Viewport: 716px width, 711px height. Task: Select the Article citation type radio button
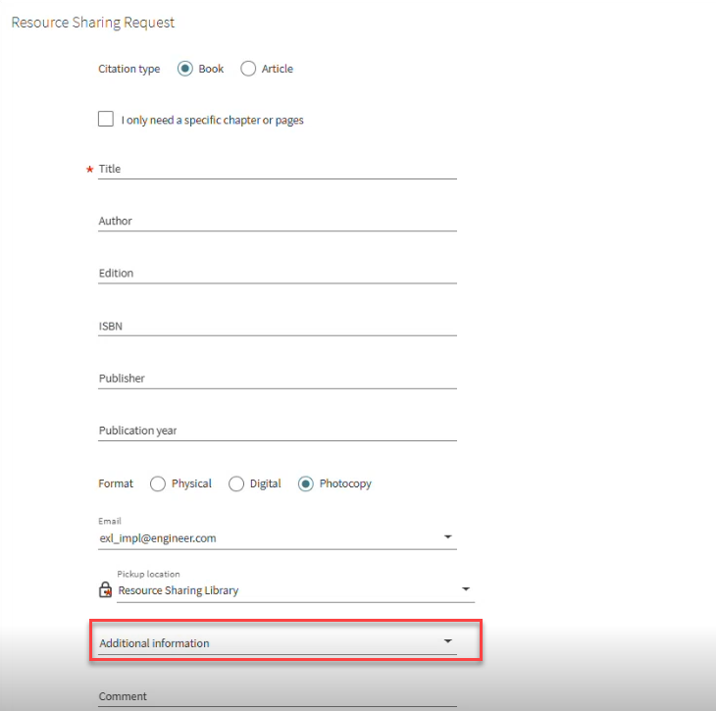click(x=248, y=69)
